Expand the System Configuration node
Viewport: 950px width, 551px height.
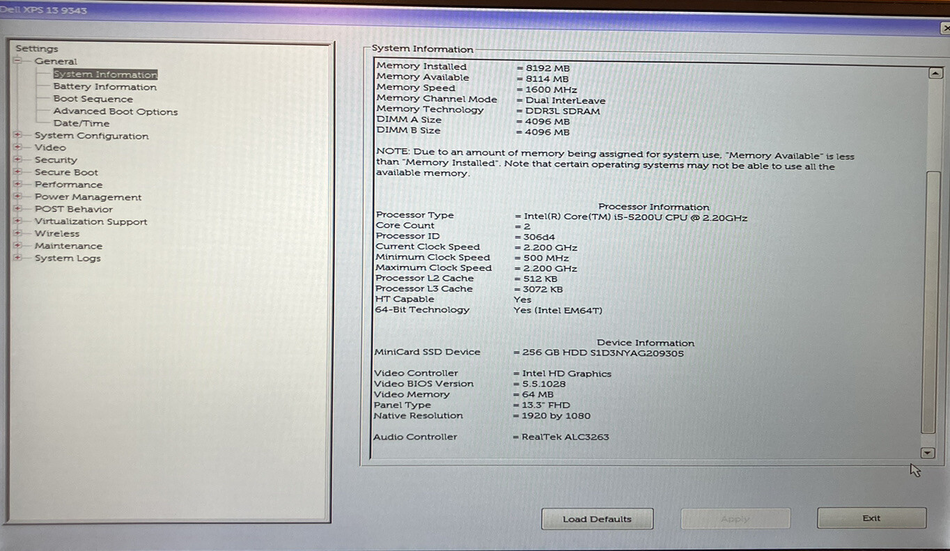(x=18, y=136)
